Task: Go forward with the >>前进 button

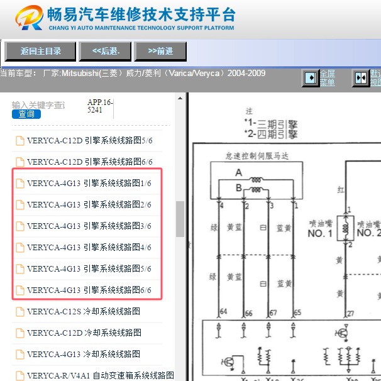Action: [x=160, y=52]
